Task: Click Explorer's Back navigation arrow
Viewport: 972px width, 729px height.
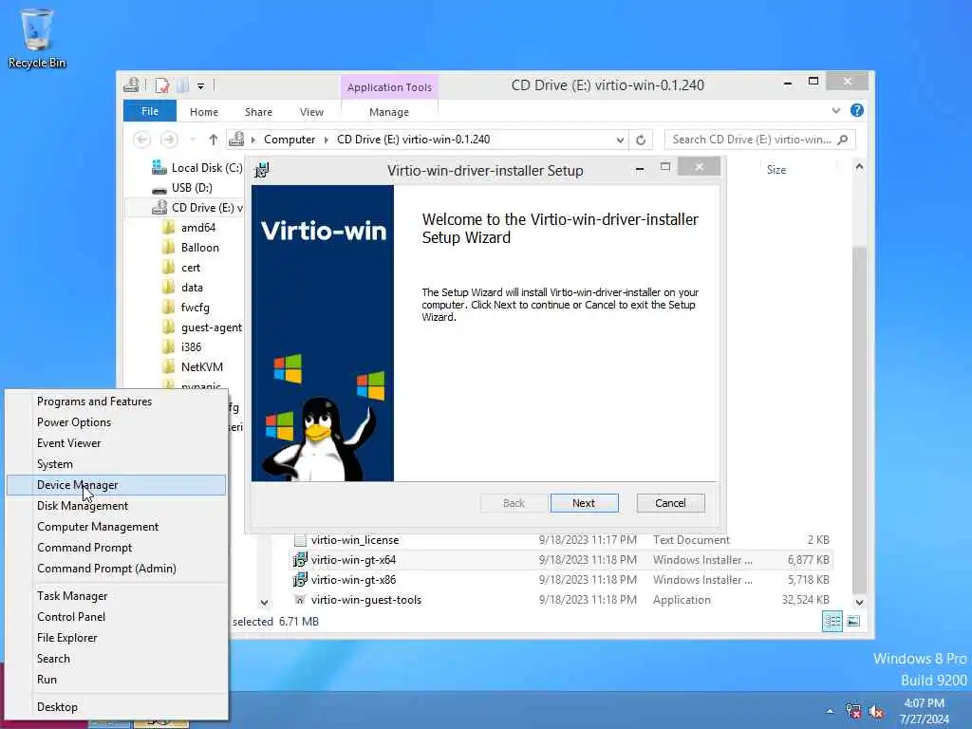Action: click(x=142, y=140)
